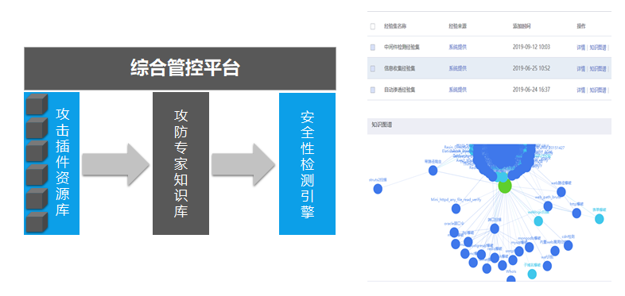The image size is (625, 296).
Task: Click the web_path_brute node
Action: (548, 206)
